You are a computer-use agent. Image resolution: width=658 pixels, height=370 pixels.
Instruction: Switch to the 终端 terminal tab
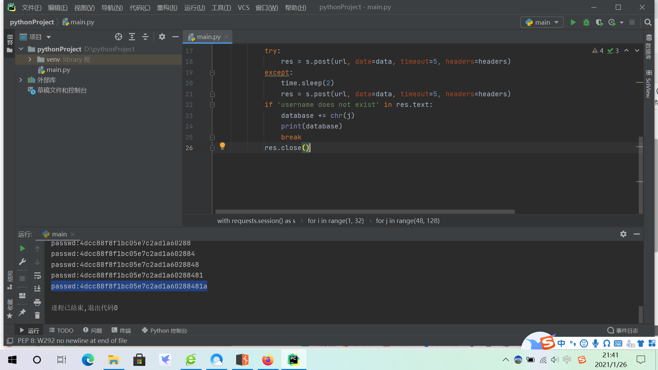coord(121,330)
